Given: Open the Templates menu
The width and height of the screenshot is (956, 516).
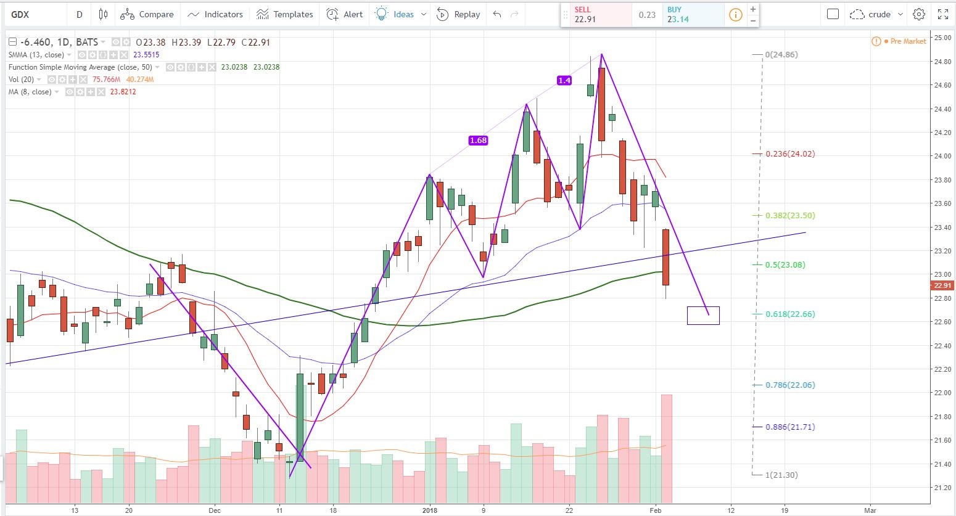Looking at the screenshot, I should (x=285, y=14).
